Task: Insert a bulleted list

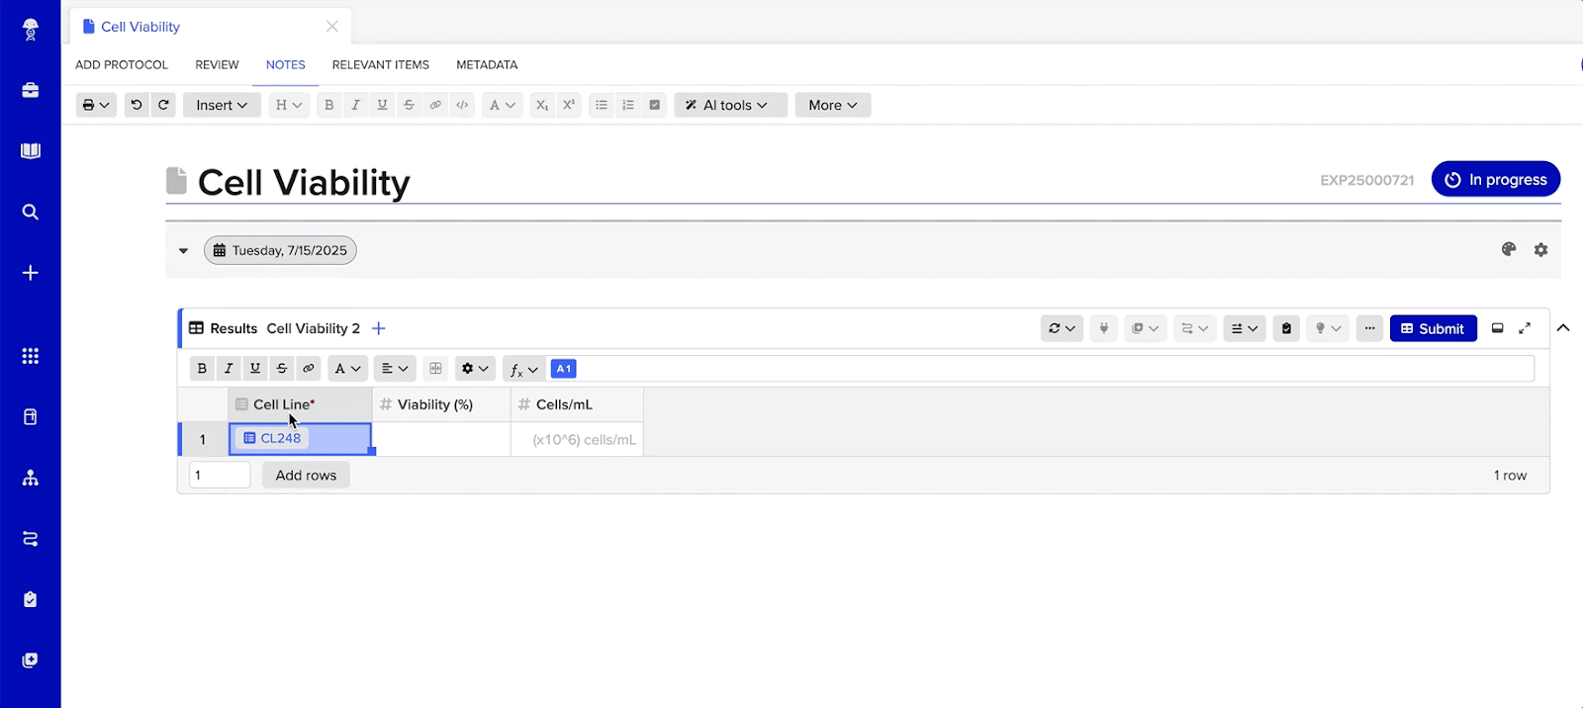Action: point(602,105)
